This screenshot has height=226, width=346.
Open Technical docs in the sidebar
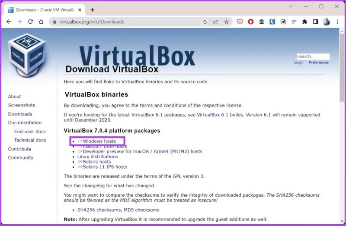click(30, 140)
